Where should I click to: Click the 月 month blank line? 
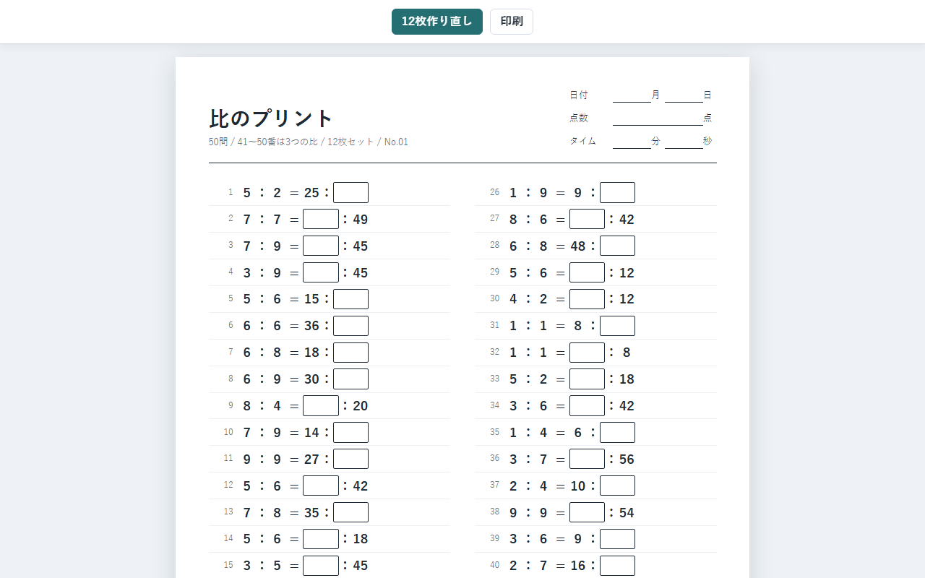[x=632, y=96]
